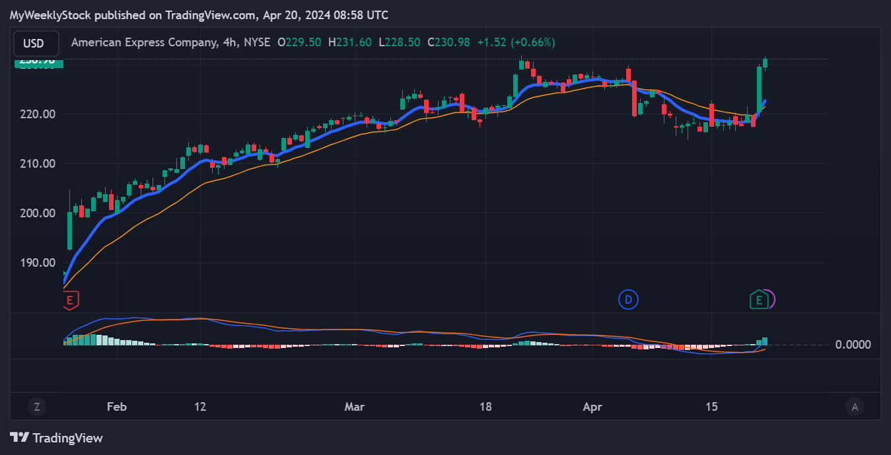Click the Z timezone button
891x455 pixels.
coord(36,407)
